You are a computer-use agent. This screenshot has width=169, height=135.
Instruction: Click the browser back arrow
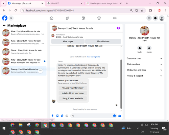click(x=4, y=10)
